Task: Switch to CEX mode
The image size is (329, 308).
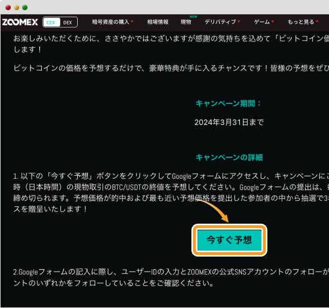Action: (x=51, y=22)
